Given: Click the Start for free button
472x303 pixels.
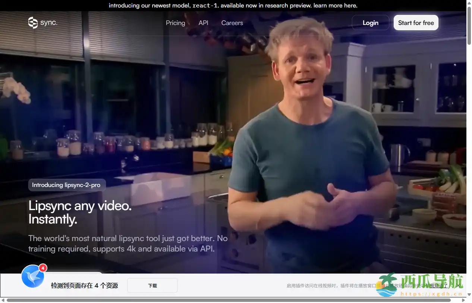Looking at the screenshot, I should (416, 23).
